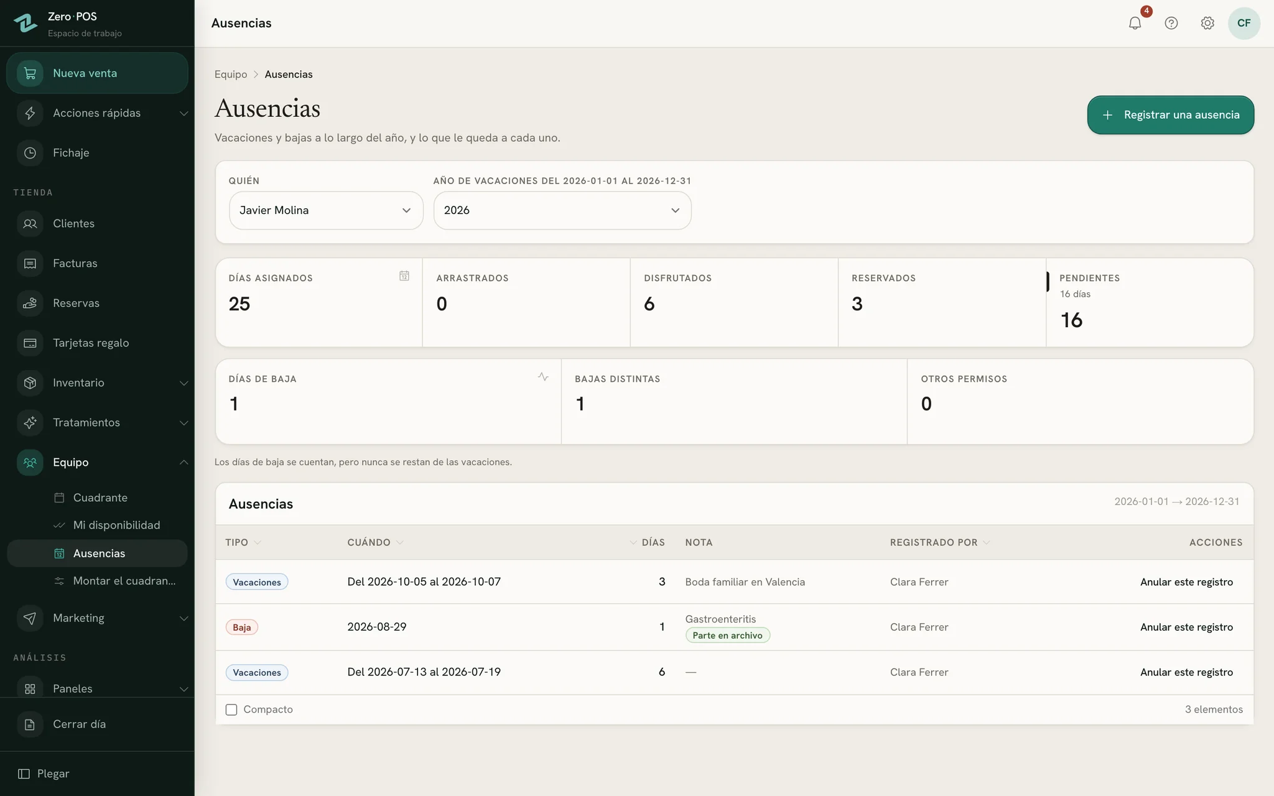Open Mi disponibilidad menu item
The height and width of the screenshot is (796, 1274).
point(97,525)
